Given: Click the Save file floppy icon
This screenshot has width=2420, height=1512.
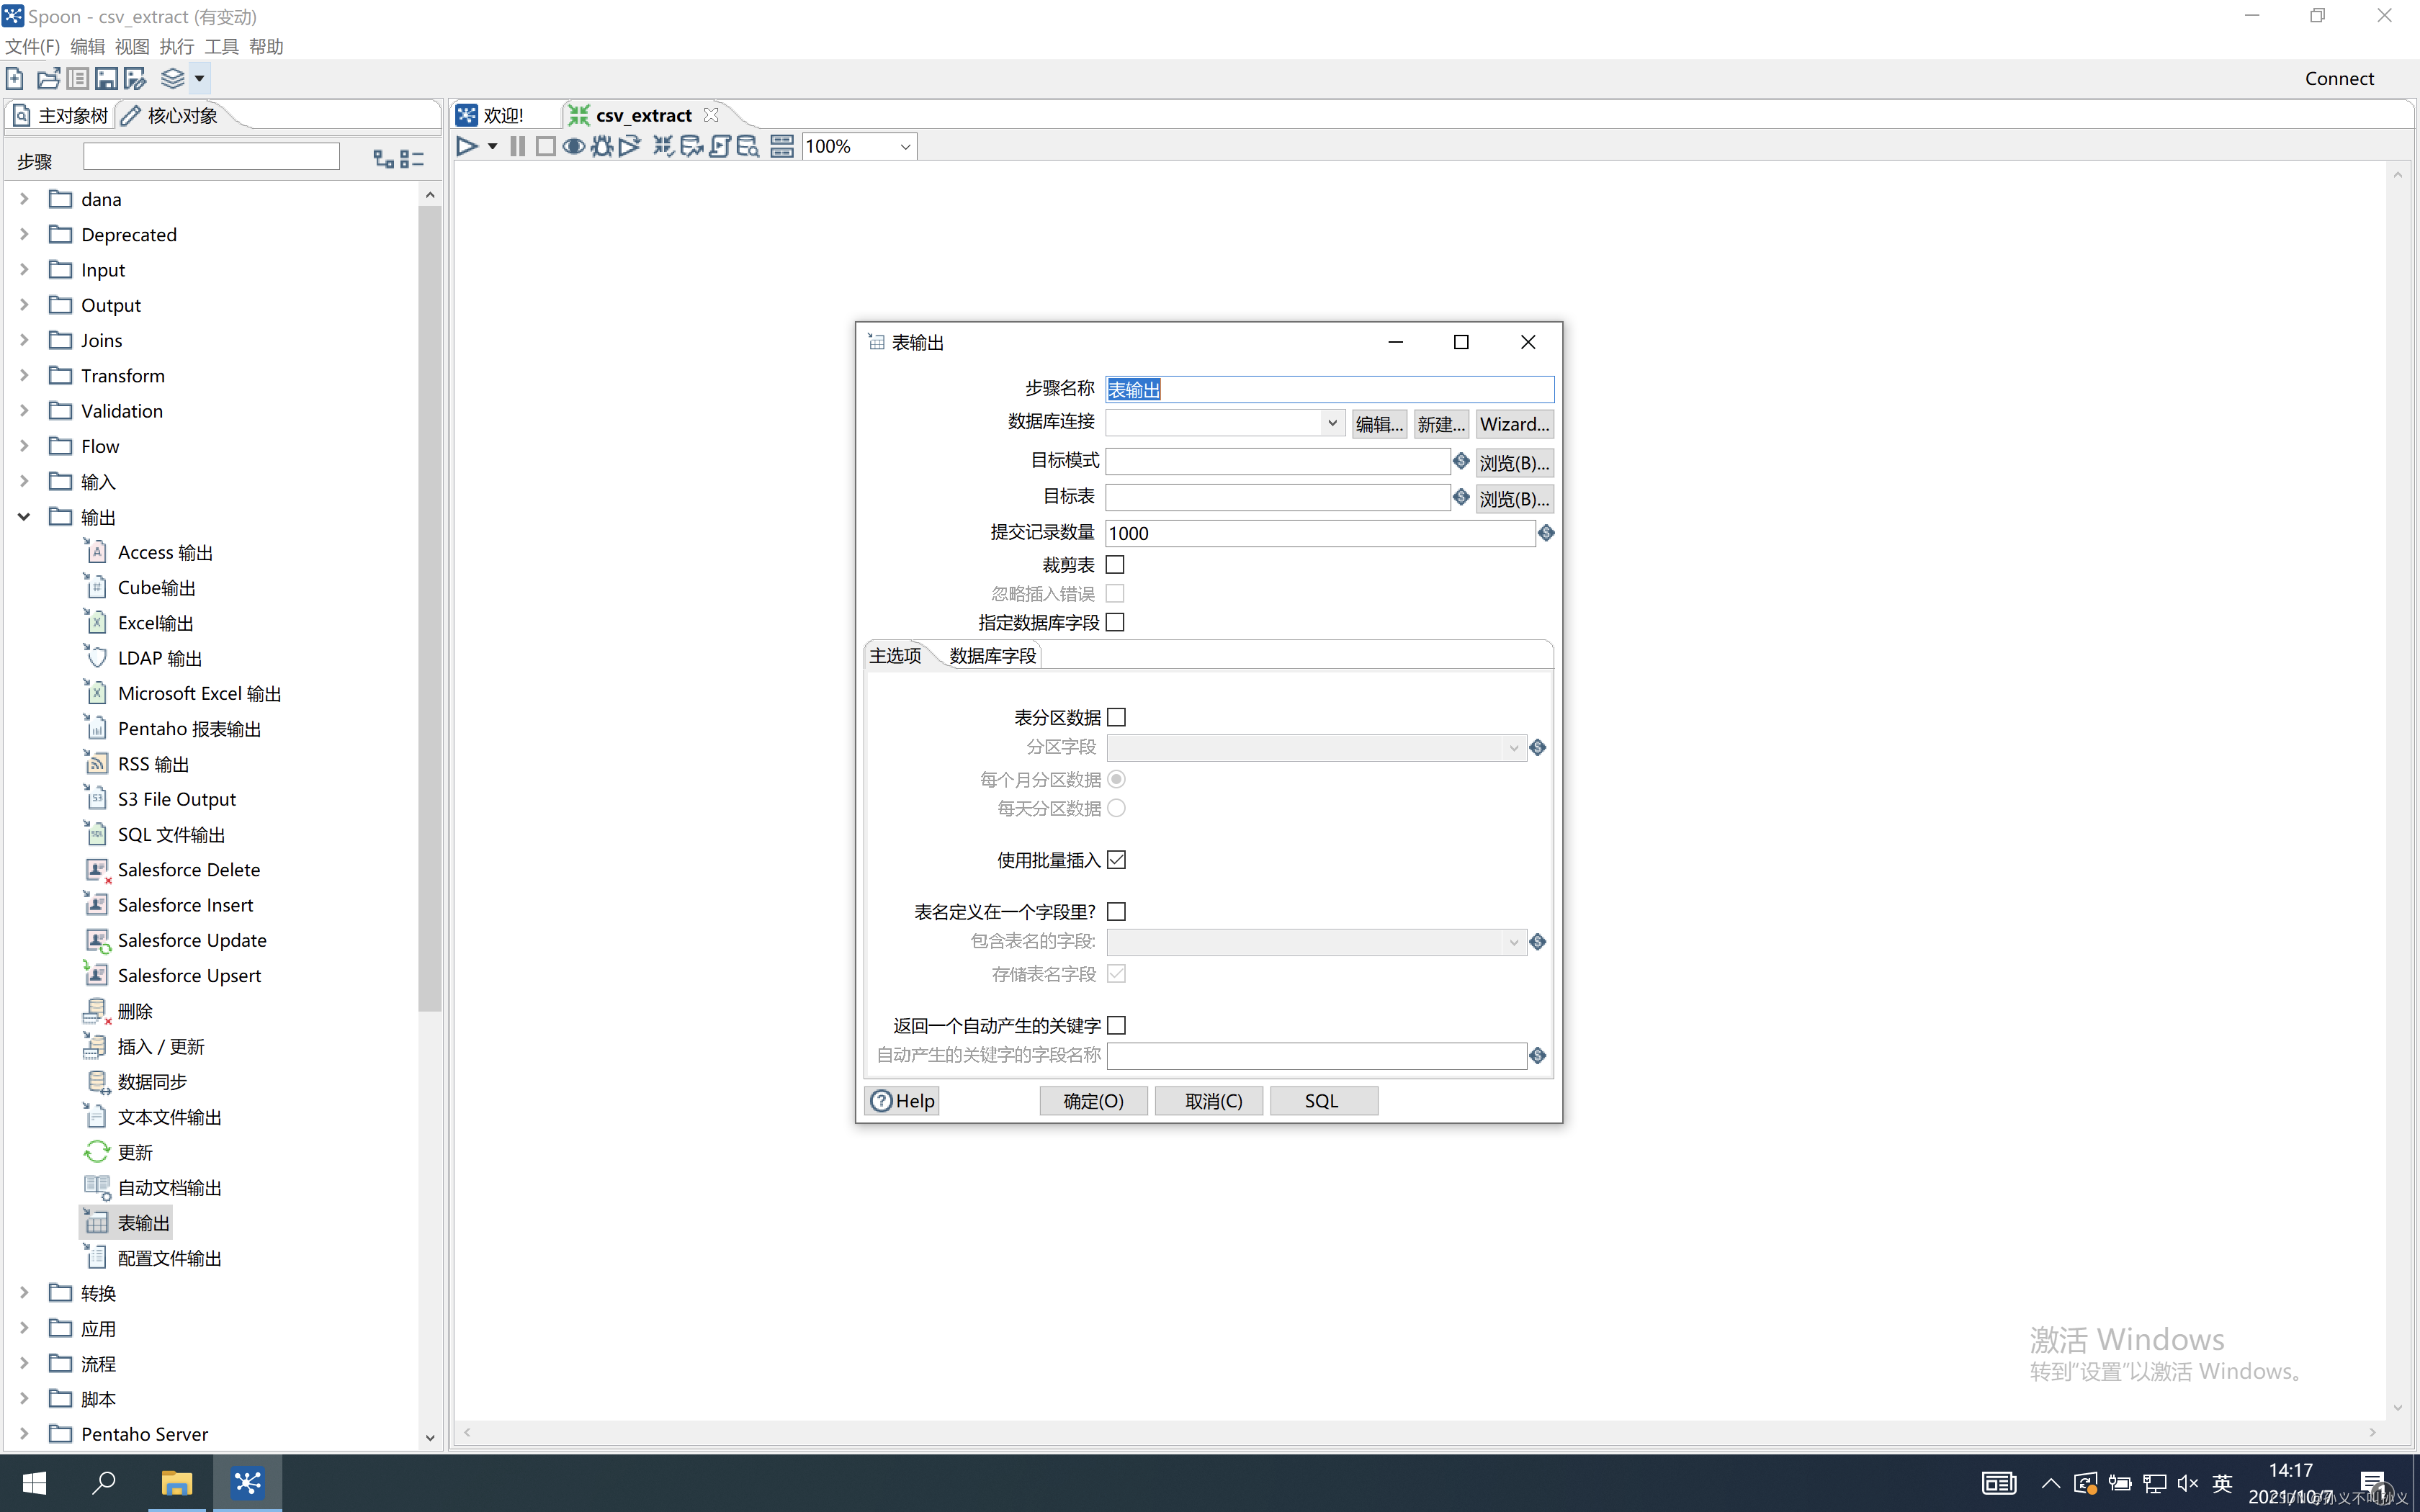Looking at the screenshot, I should [x=106, y=78].
